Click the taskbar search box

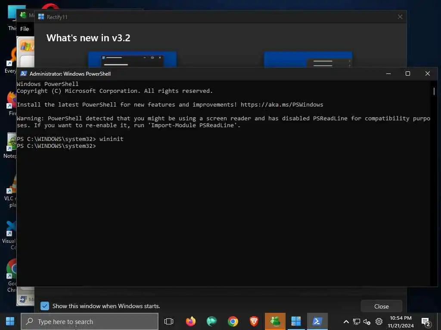tap(90, 321)
